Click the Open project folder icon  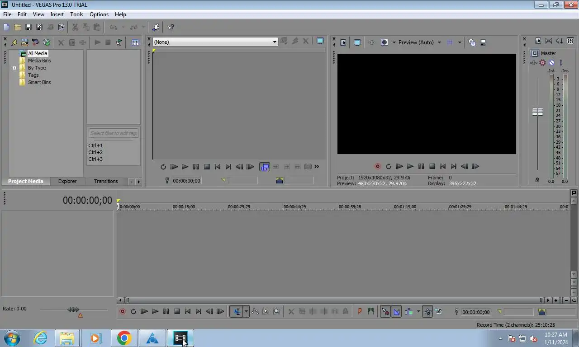17,27
